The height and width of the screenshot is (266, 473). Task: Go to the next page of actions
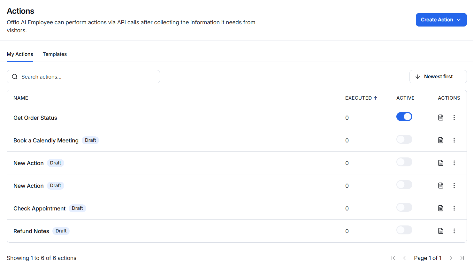coord(451,258)
